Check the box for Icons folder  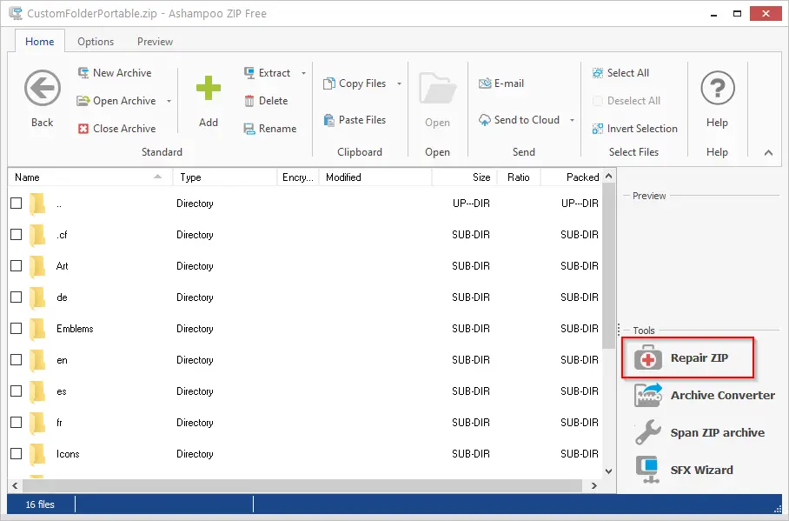click(x=17, y=453)
